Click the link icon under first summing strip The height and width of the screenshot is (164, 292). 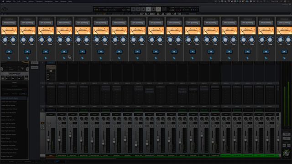(9, 58)
